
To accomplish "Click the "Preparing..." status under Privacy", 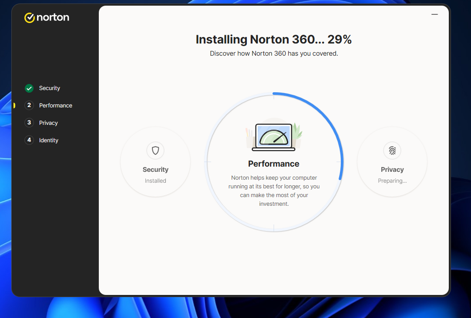I will (x=392, y=181).
